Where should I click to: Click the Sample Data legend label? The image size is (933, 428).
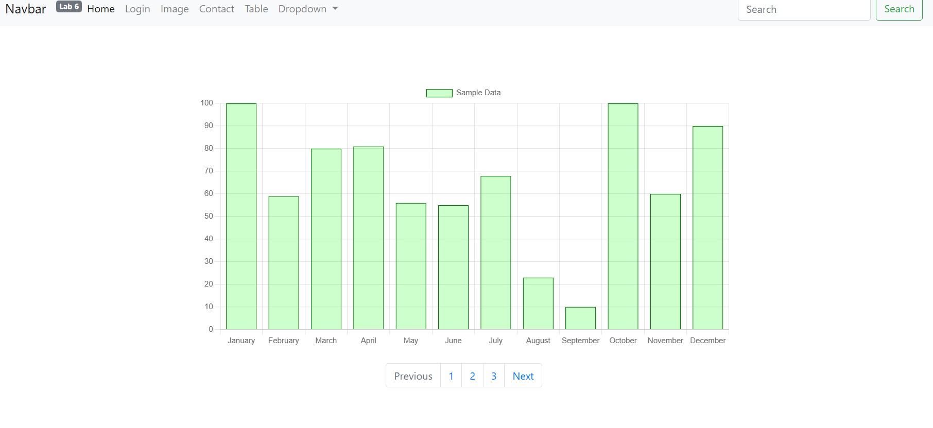click(x=478, y=93)
